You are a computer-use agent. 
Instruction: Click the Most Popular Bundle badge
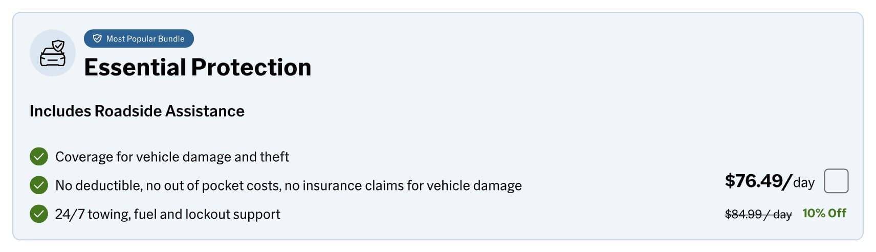click(x=139, y=38)
